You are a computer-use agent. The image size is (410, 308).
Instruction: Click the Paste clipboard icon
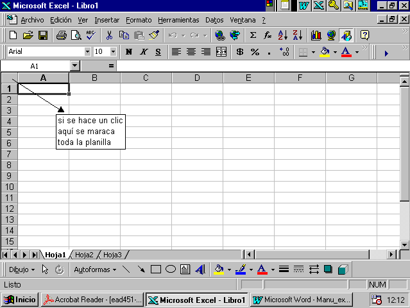[x=139, y=35]
